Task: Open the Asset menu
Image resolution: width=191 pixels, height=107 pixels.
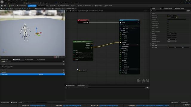Action: 13,1
